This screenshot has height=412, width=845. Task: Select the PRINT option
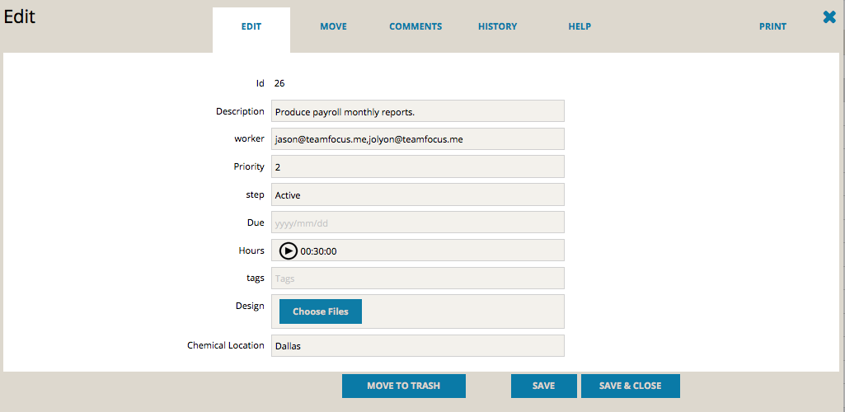tap(772, 26)
